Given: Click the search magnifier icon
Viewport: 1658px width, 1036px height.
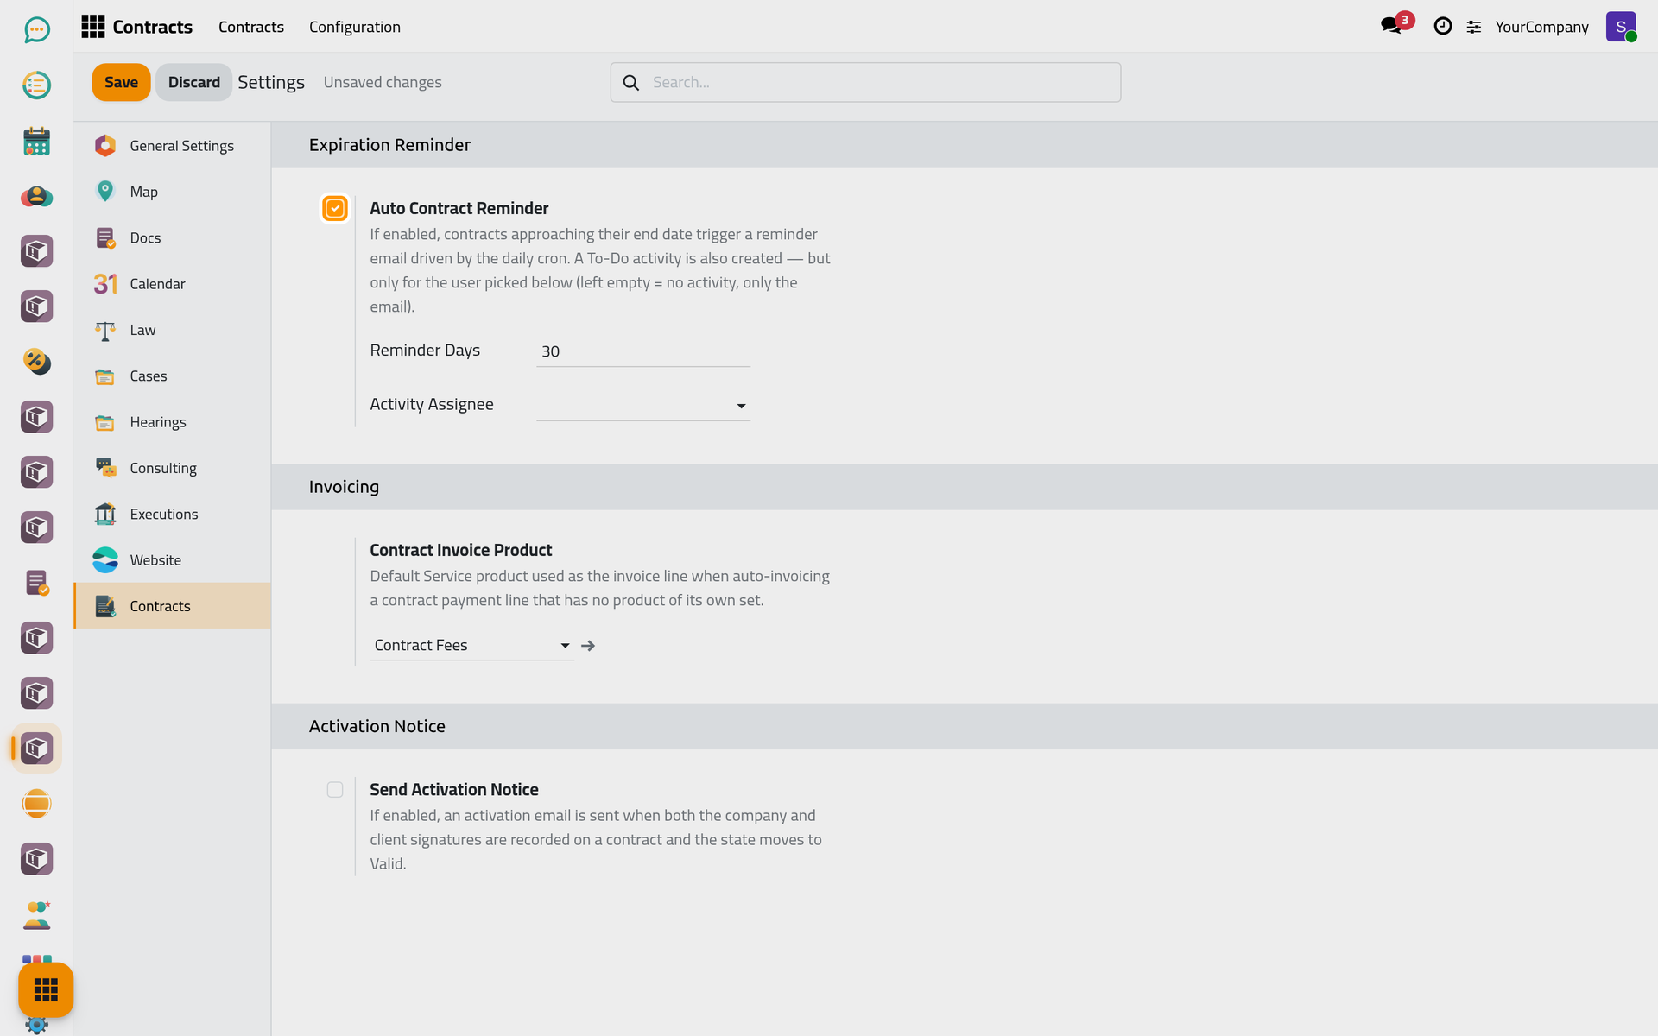Looking at the screenshot, I should [631, 83].
